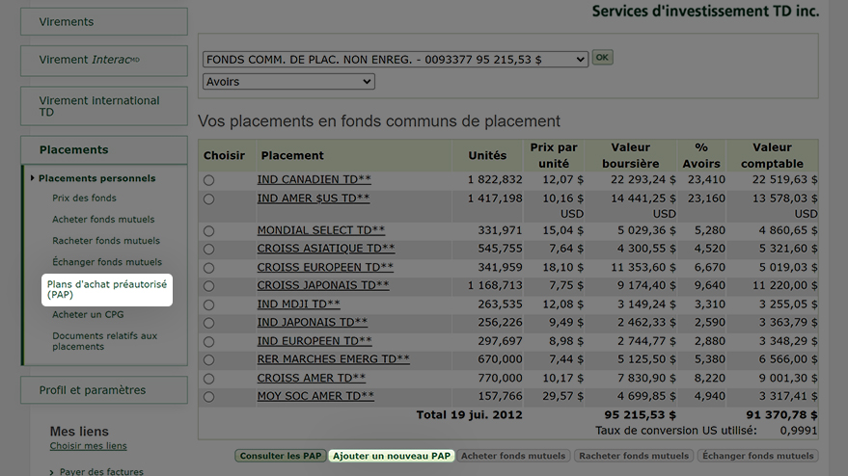Open the FONDS COMM. DE PLAC. account dropdown
Screen dimensions: 848x476
click(396, 60)
